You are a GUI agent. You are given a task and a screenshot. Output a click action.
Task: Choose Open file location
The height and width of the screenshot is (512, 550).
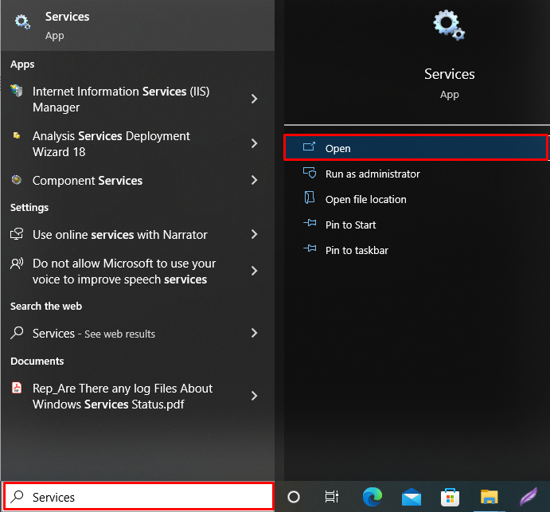tap(415, 199)
